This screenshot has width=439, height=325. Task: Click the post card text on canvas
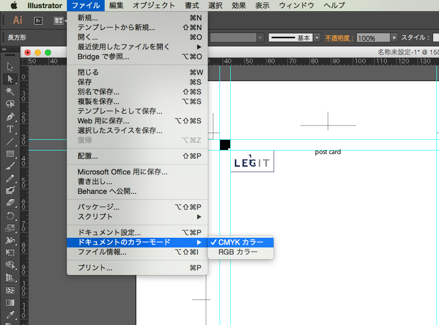click(328, 152)
